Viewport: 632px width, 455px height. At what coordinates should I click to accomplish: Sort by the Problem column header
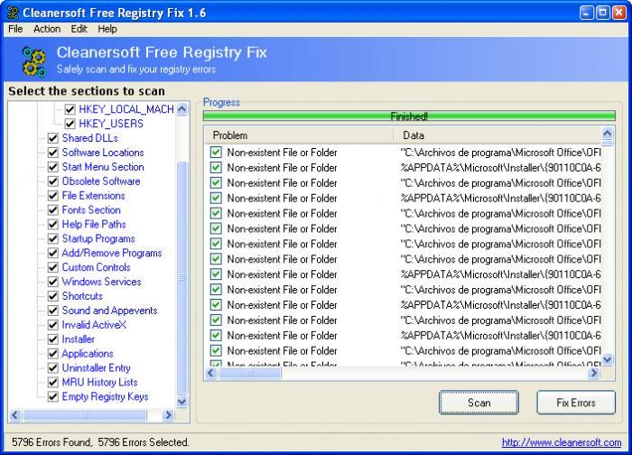(299, 135)
